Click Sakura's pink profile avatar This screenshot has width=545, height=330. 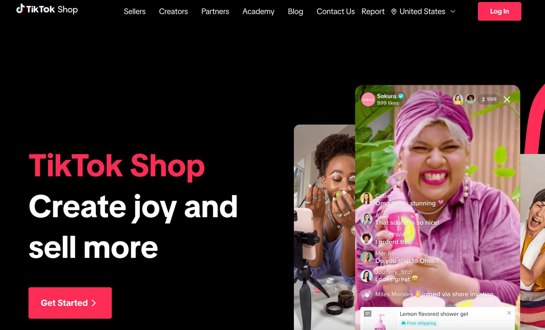(x=368, y=99)
